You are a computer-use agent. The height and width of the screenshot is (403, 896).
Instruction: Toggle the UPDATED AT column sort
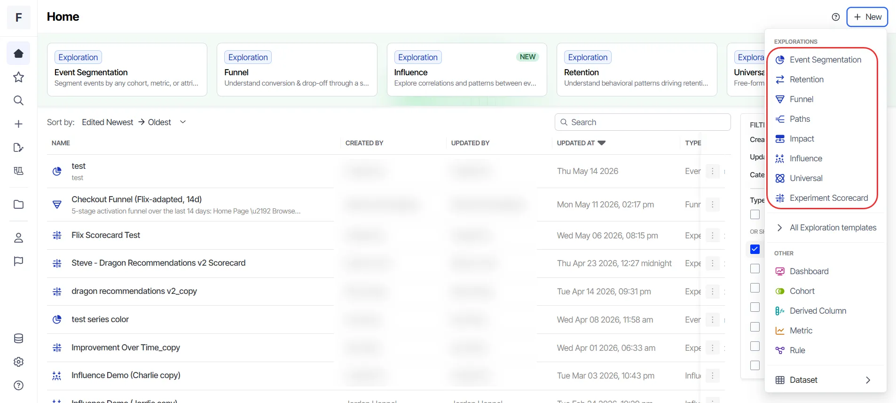coord(581,143)
